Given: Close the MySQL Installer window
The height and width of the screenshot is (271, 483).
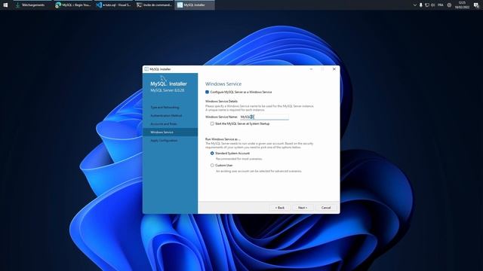Looking at the screenshot, I should pos(334,69).
